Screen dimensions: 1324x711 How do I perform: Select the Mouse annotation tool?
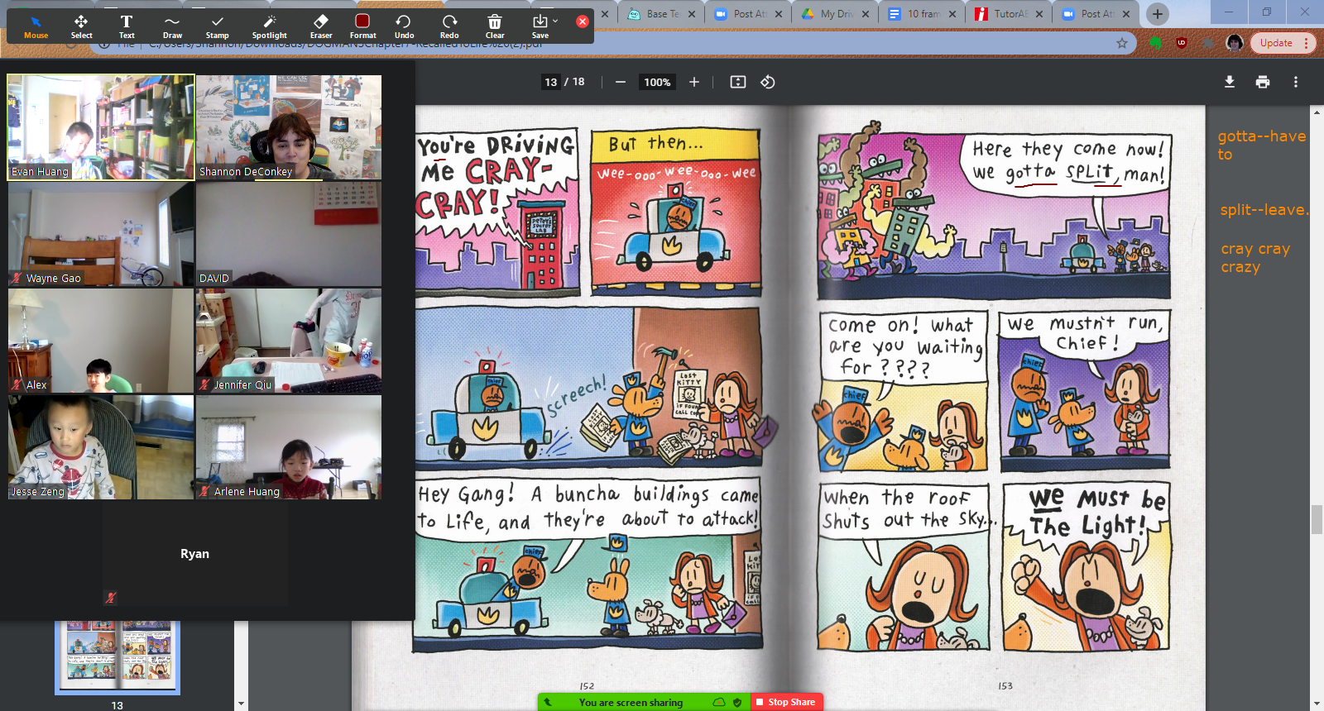(36, 26)
